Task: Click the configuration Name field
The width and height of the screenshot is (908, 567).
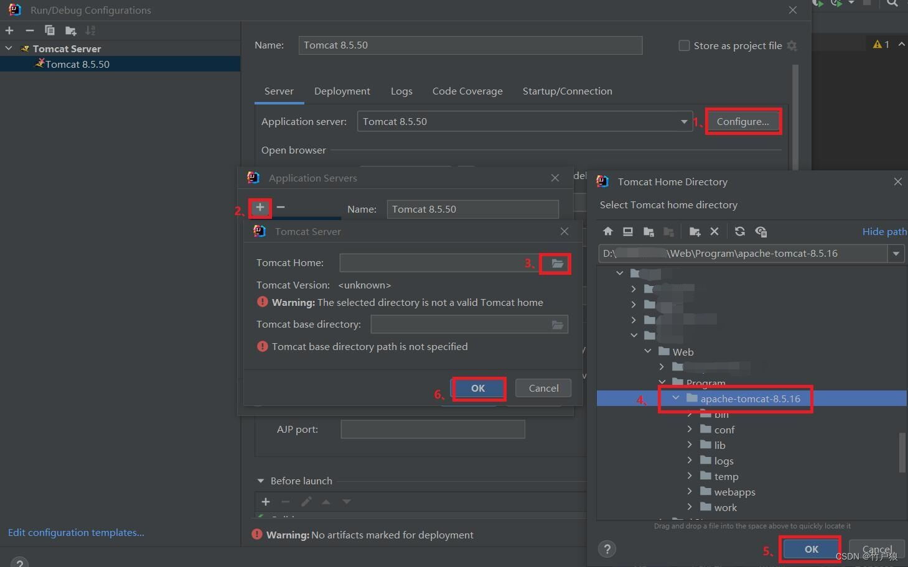Action: point(470,45)
